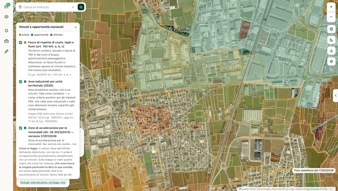
Task: Click orange swatch of Fasce di rispetto
Action: point(25,42)
